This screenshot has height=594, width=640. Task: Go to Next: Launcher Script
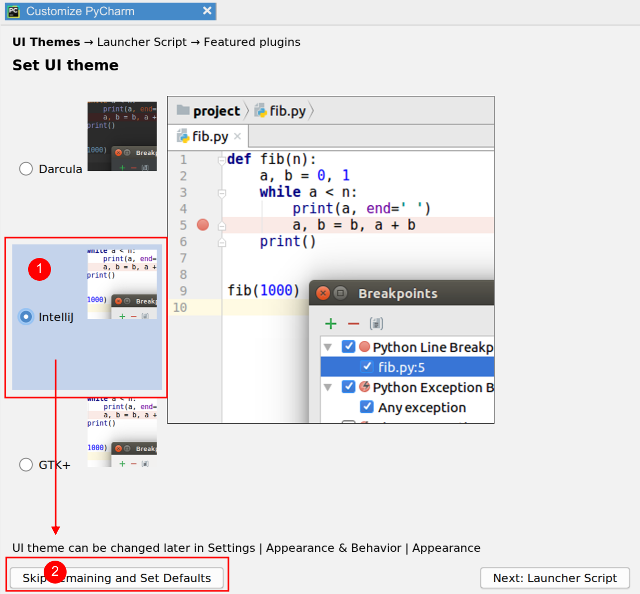[x=555, y=578]
